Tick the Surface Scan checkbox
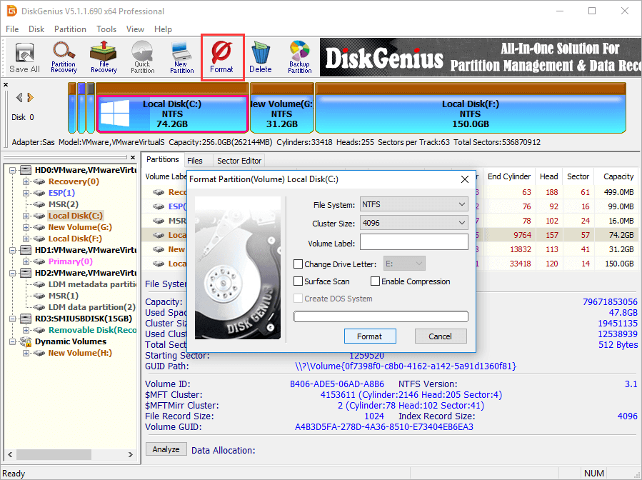This screenshot has width=642, height=480. pyautogui.click(x=299, y=281)
